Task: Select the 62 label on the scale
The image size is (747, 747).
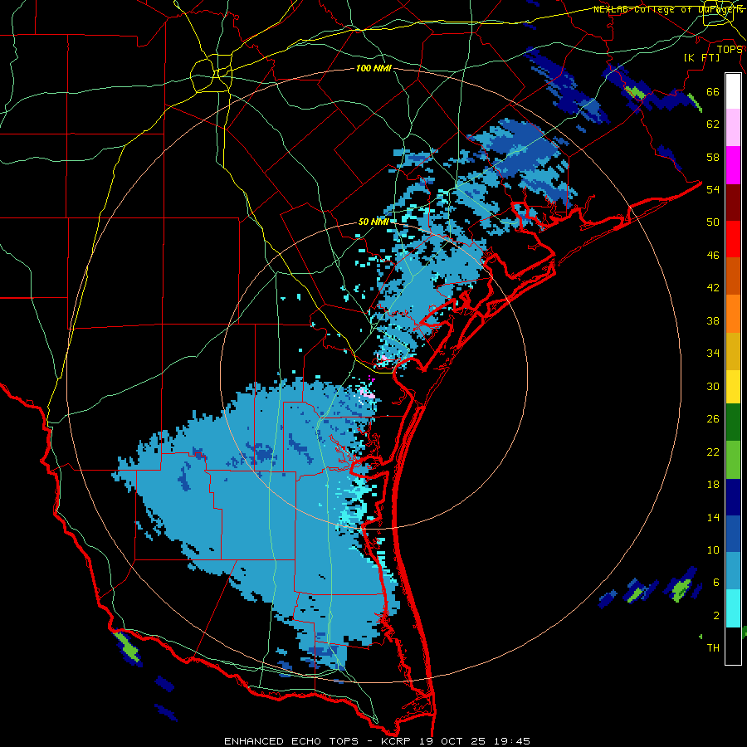Action: (713, 124)
